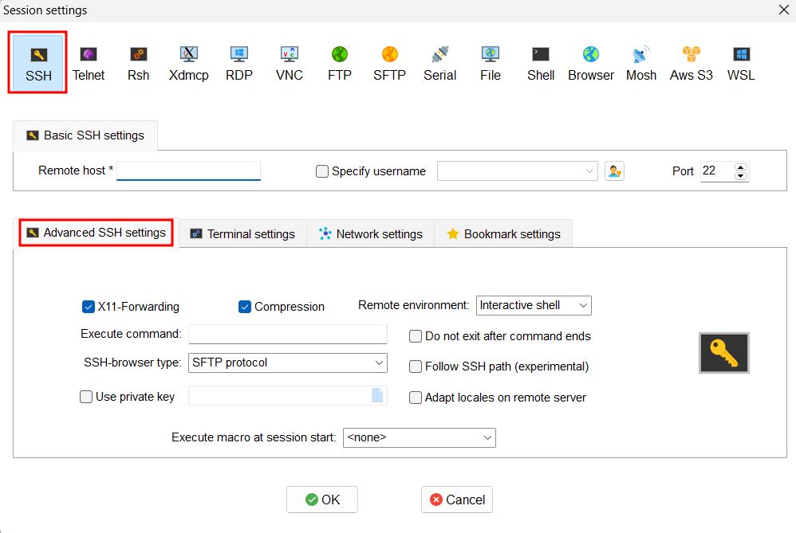Image resolution: width=796 pixels, height=533 pixels.
Task: Decrease the port number with down arrow
Action: (x=741, y=176)
